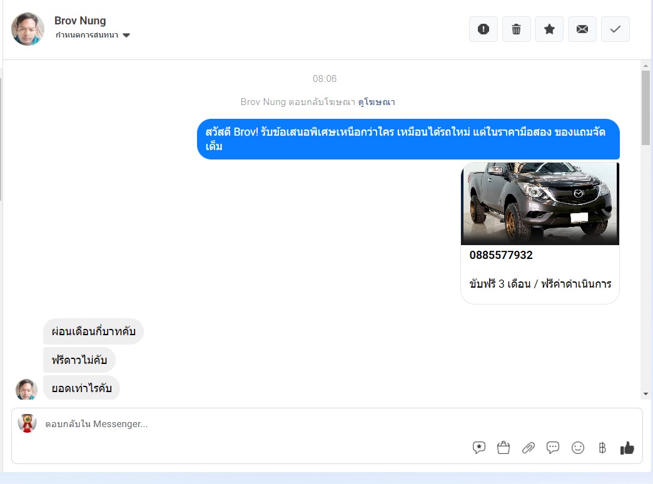Select message ผ่อนเดือนกี่บาทคับ
This screenshot has width=653, height=484.
(x=93, y=331)
